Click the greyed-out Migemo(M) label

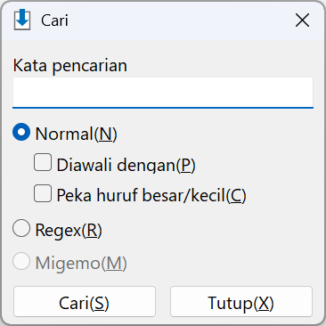pos(81,264)
